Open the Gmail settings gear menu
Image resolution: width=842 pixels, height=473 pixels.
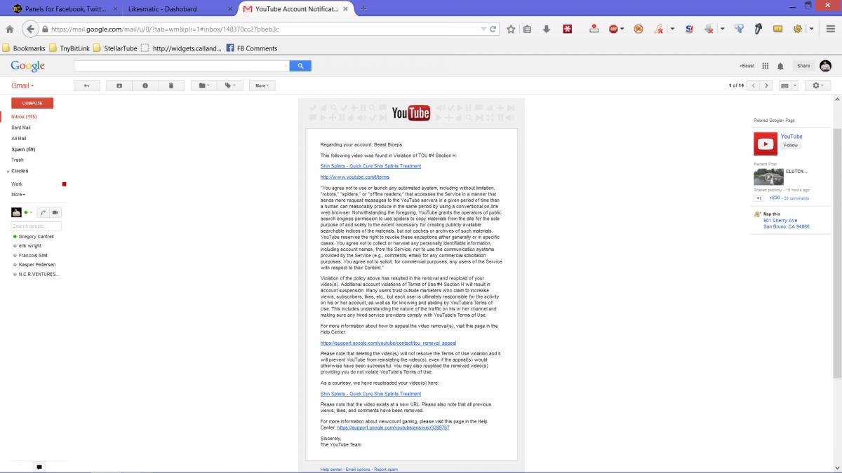click(817, 85)
